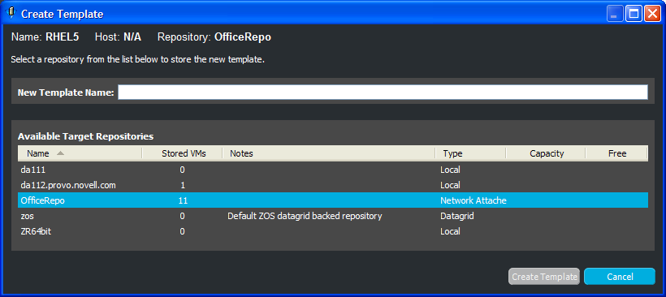
Task: Select the ZR64bit repository row
Action: click(x=333, y=231)
